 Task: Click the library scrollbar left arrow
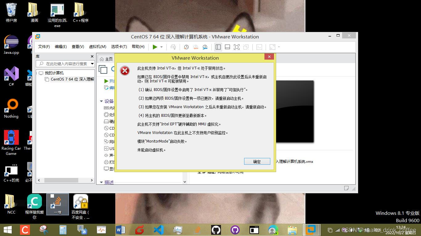pos(39,180)
